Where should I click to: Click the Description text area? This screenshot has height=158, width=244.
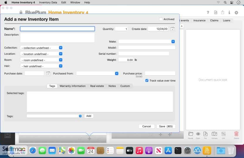[x=57, y=37]
